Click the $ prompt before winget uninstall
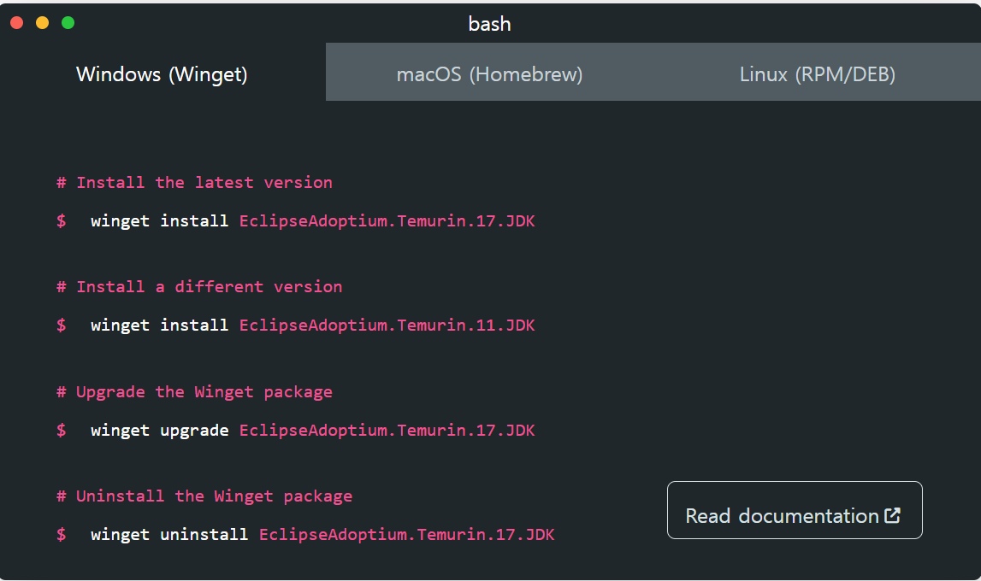Screen dimensions: 981x581 pyautogui.click(x=62, y=535)
